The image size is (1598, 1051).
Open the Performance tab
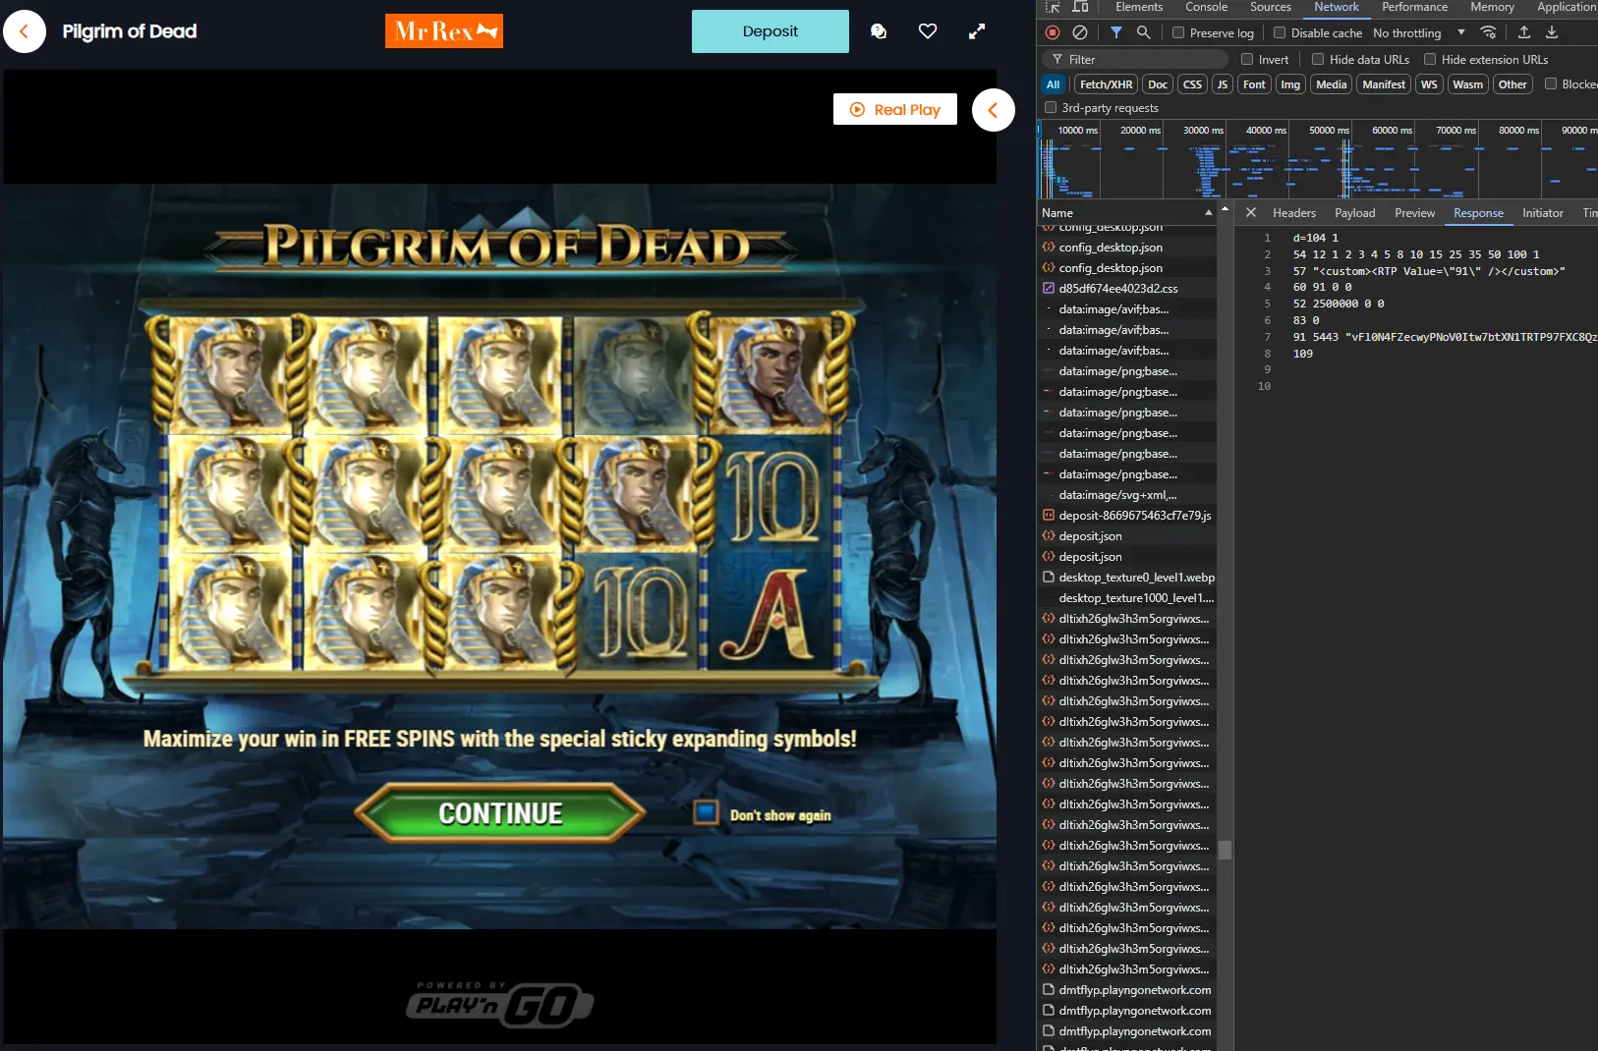click(1414, 7)
